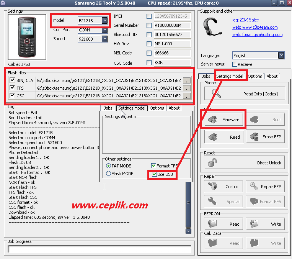Image resolution: width=292 pixels, height=259 pixels.
Task: Click the Format FFS button
Action: tap(265, 202)
